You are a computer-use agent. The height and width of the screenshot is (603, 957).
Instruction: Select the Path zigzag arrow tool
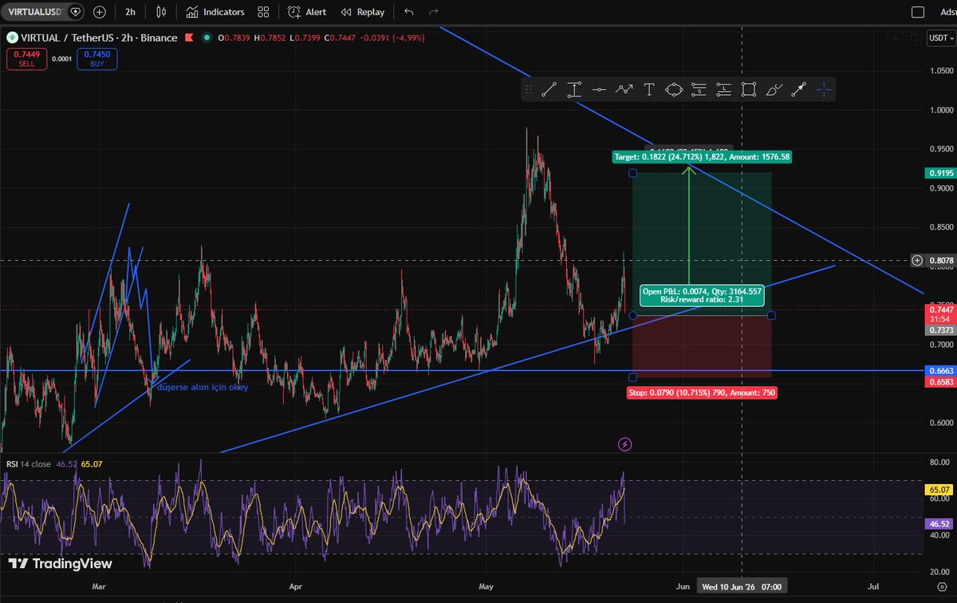[x=624, y=90]
